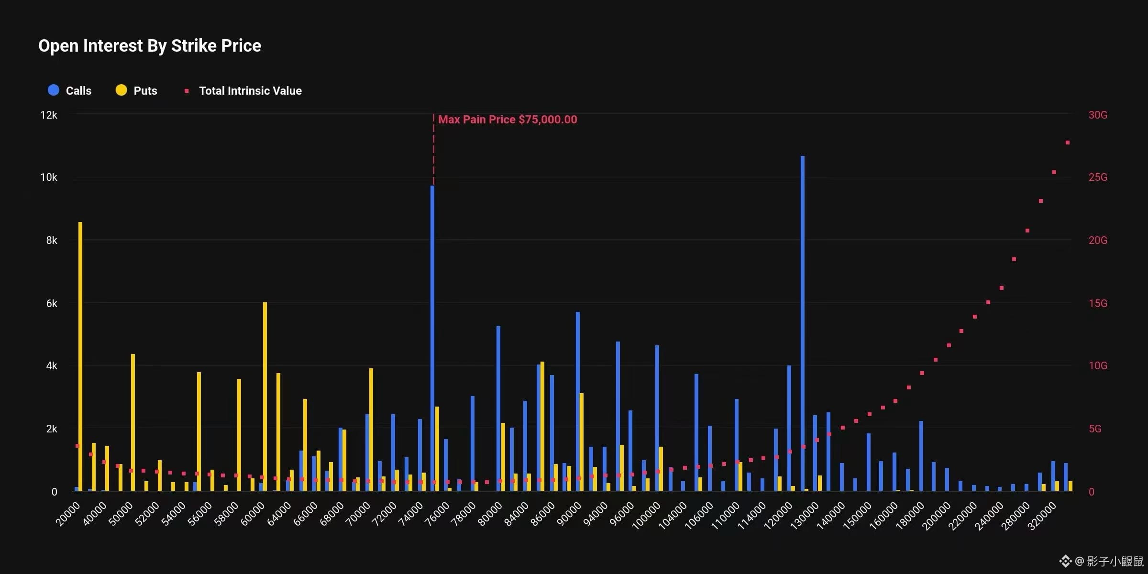This screenshot has height=574, width=1148.
Task: Click the 320000 strike axis label
Action: point(1042,516)
